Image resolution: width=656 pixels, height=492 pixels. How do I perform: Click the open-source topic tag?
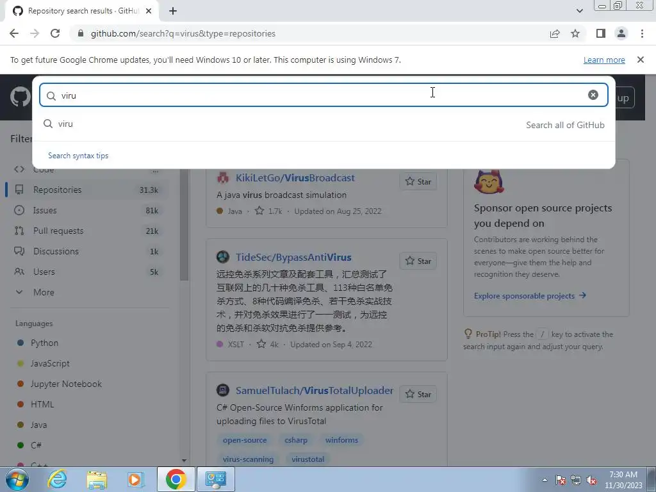coord(245,440)
